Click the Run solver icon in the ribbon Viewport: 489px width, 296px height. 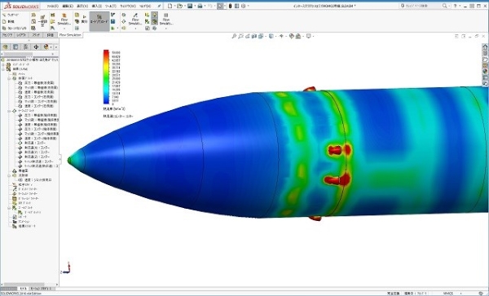coord(84,19)
